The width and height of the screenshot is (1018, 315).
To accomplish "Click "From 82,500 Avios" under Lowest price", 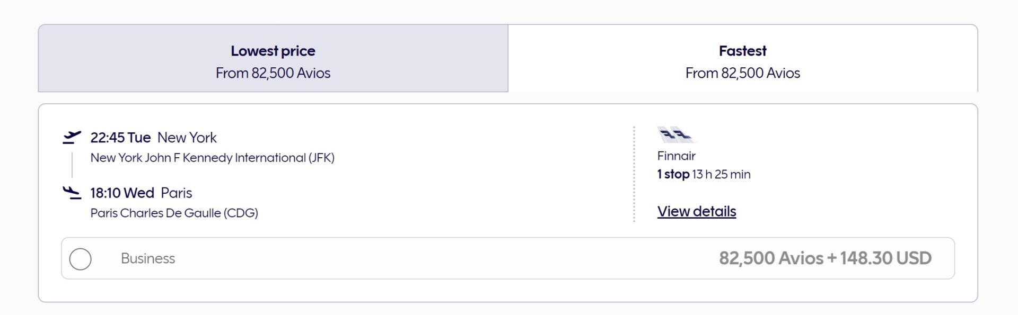I will 273,73.
